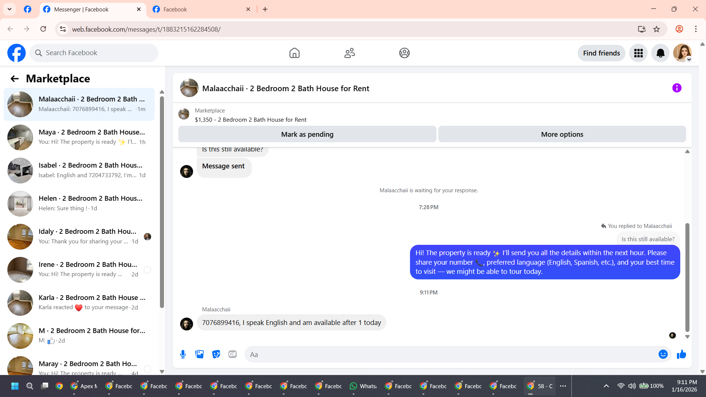Screen dimensions: 706x397
Task: Send a thumbs-up like
Action: click(x=681, y=354)
